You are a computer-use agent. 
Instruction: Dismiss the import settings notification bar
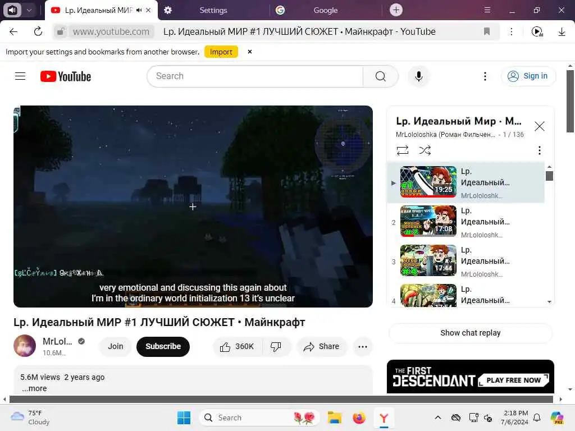pyautogui.click(x=250, y=52)
